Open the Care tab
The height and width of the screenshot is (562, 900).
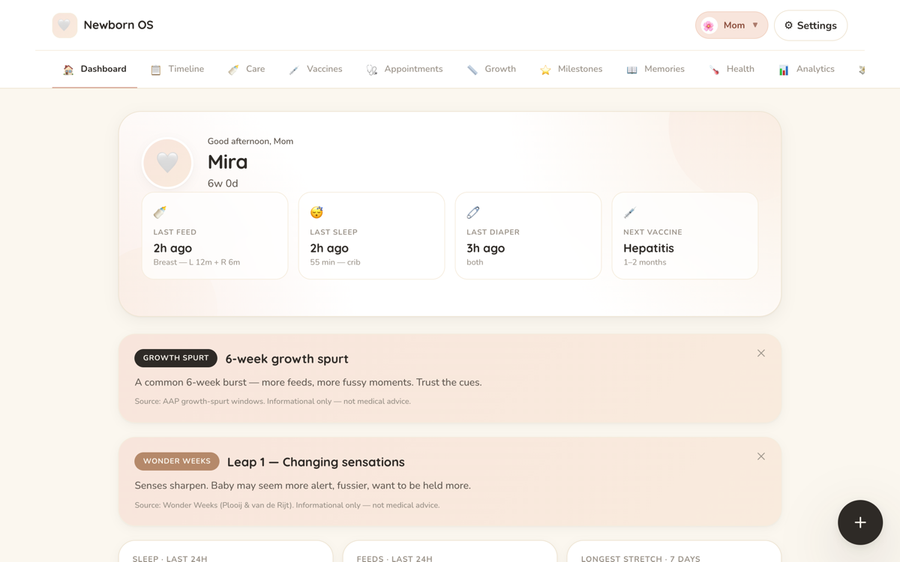246,69
